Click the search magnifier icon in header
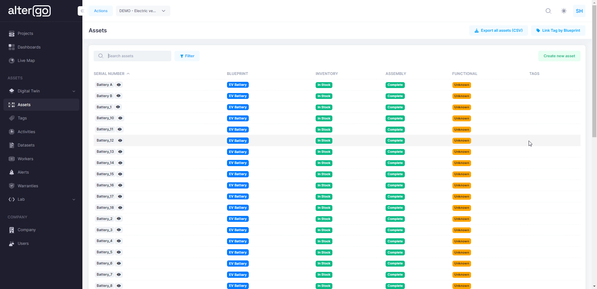Screen dimensions: 597x289 [548, 11]
